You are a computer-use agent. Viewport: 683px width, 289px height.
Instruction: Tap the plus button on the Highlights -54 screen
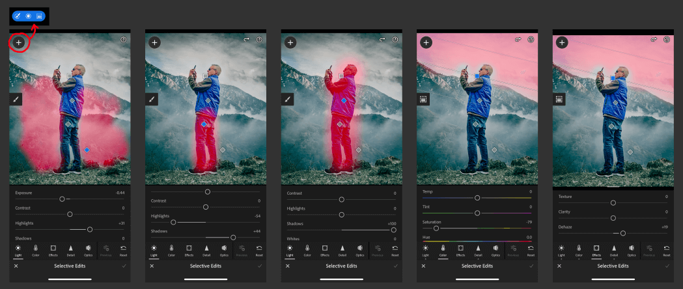point(154,42)
